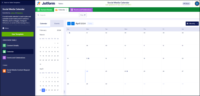Click Social Media Calendar title in header

pyautogui.click(x=118, y=3)
